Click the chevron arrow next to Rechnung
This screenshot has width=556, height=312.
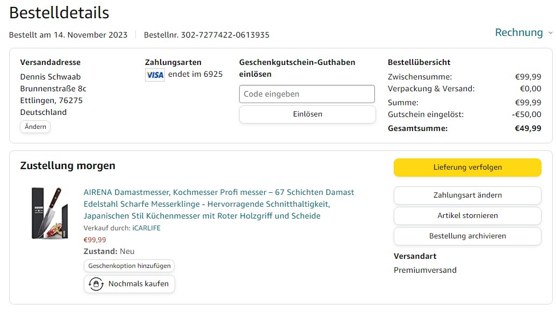tap(550, 33)
